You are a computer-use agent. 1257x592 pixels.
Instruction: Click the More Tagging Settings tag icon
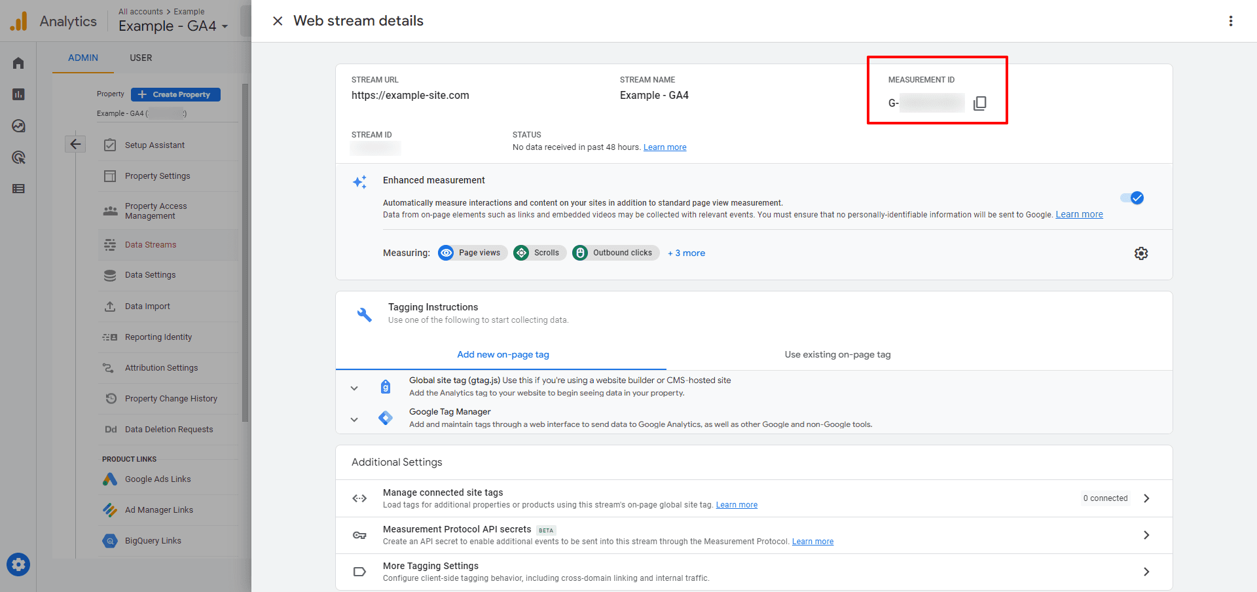point(359,572)
